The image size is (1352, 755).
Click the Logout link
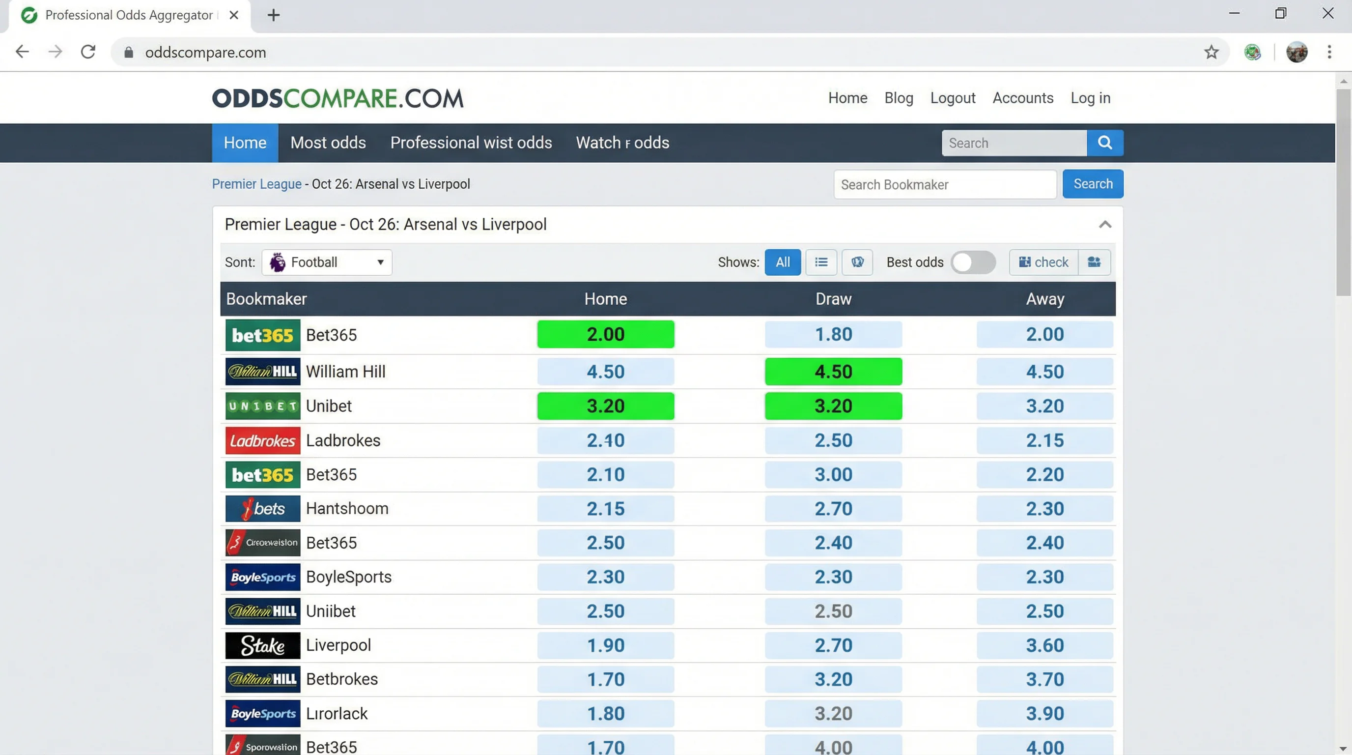953,98
